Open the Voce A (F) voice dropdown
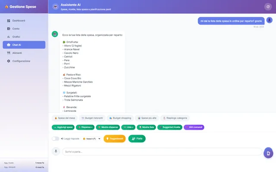Viewport: 276px width, 172px height. pyautogui.click(x=91, y=138)
